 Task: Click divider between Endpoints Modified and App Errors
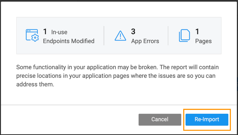coord(104,36)
